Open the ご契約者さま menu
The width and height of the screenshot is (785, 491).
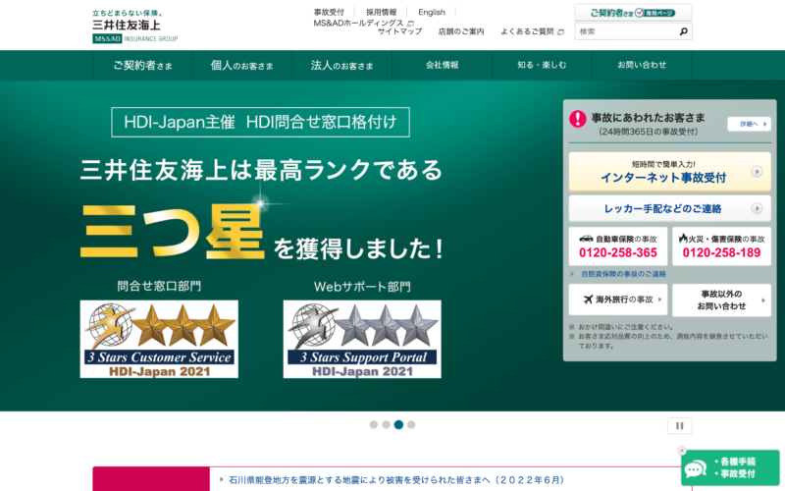(142, 65)
